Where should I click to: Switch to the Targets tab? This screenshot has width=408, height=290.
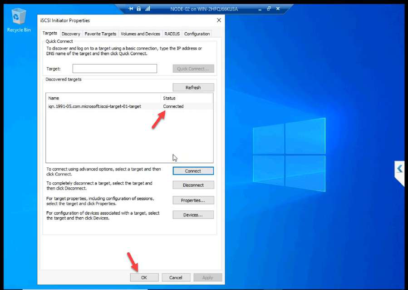50,33
